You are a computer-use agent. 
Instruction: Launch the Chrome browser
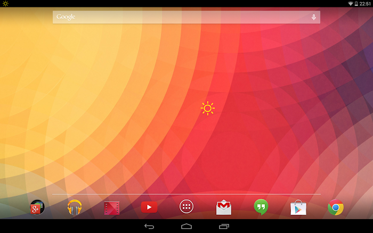tap(336, 207)
